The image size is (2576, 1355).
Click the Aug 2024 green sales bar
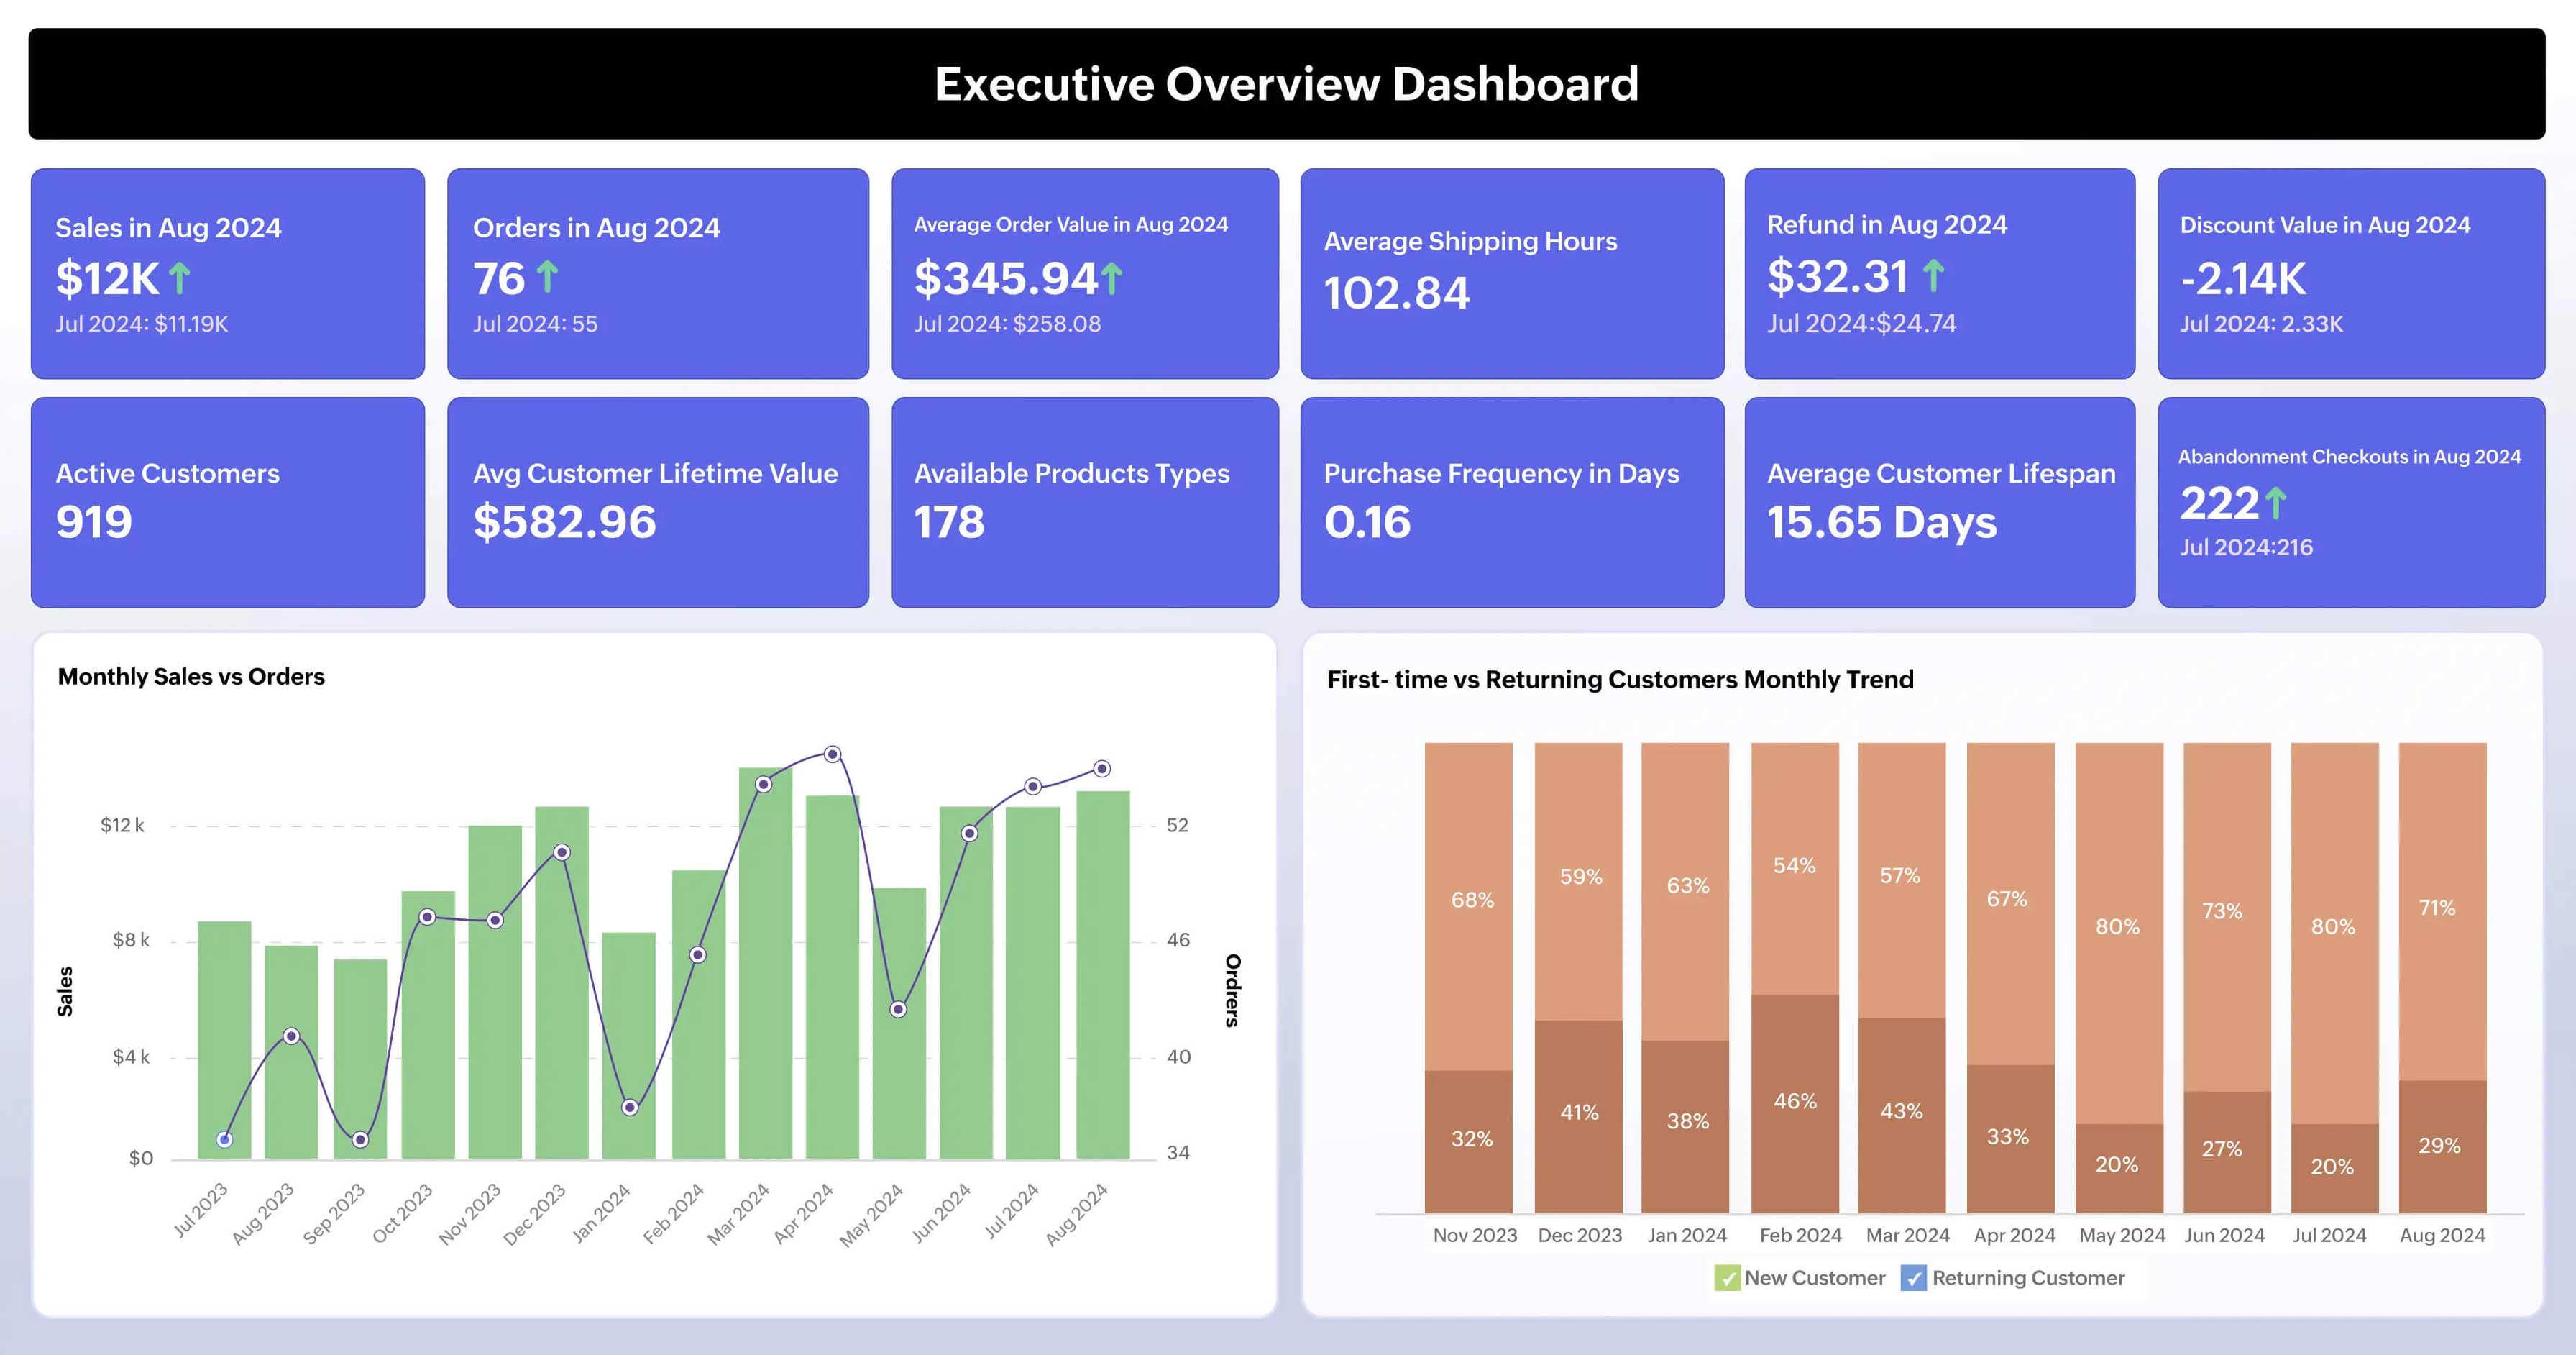1103,975
